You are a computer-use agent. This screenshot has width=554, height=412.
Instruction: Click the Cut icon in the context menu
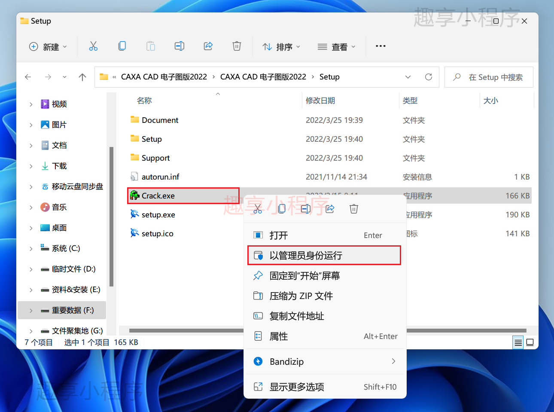(x=258, y=209)
